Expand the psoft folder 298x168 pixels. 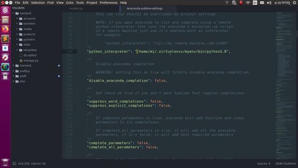click(x=14, y=76)
